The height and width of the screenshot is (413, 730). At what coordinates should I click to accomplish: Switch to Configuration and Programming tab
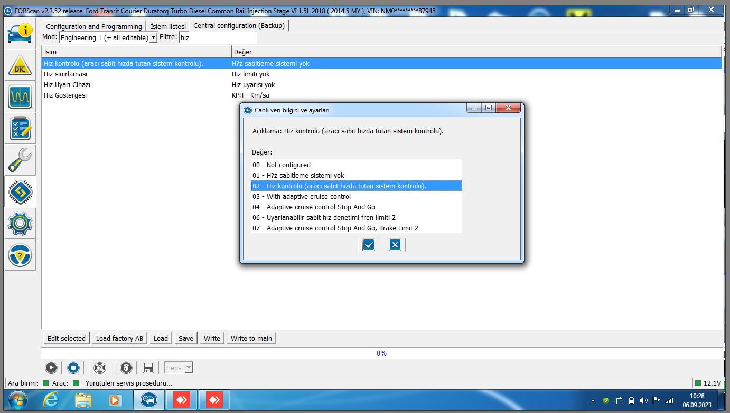point(94,26)
